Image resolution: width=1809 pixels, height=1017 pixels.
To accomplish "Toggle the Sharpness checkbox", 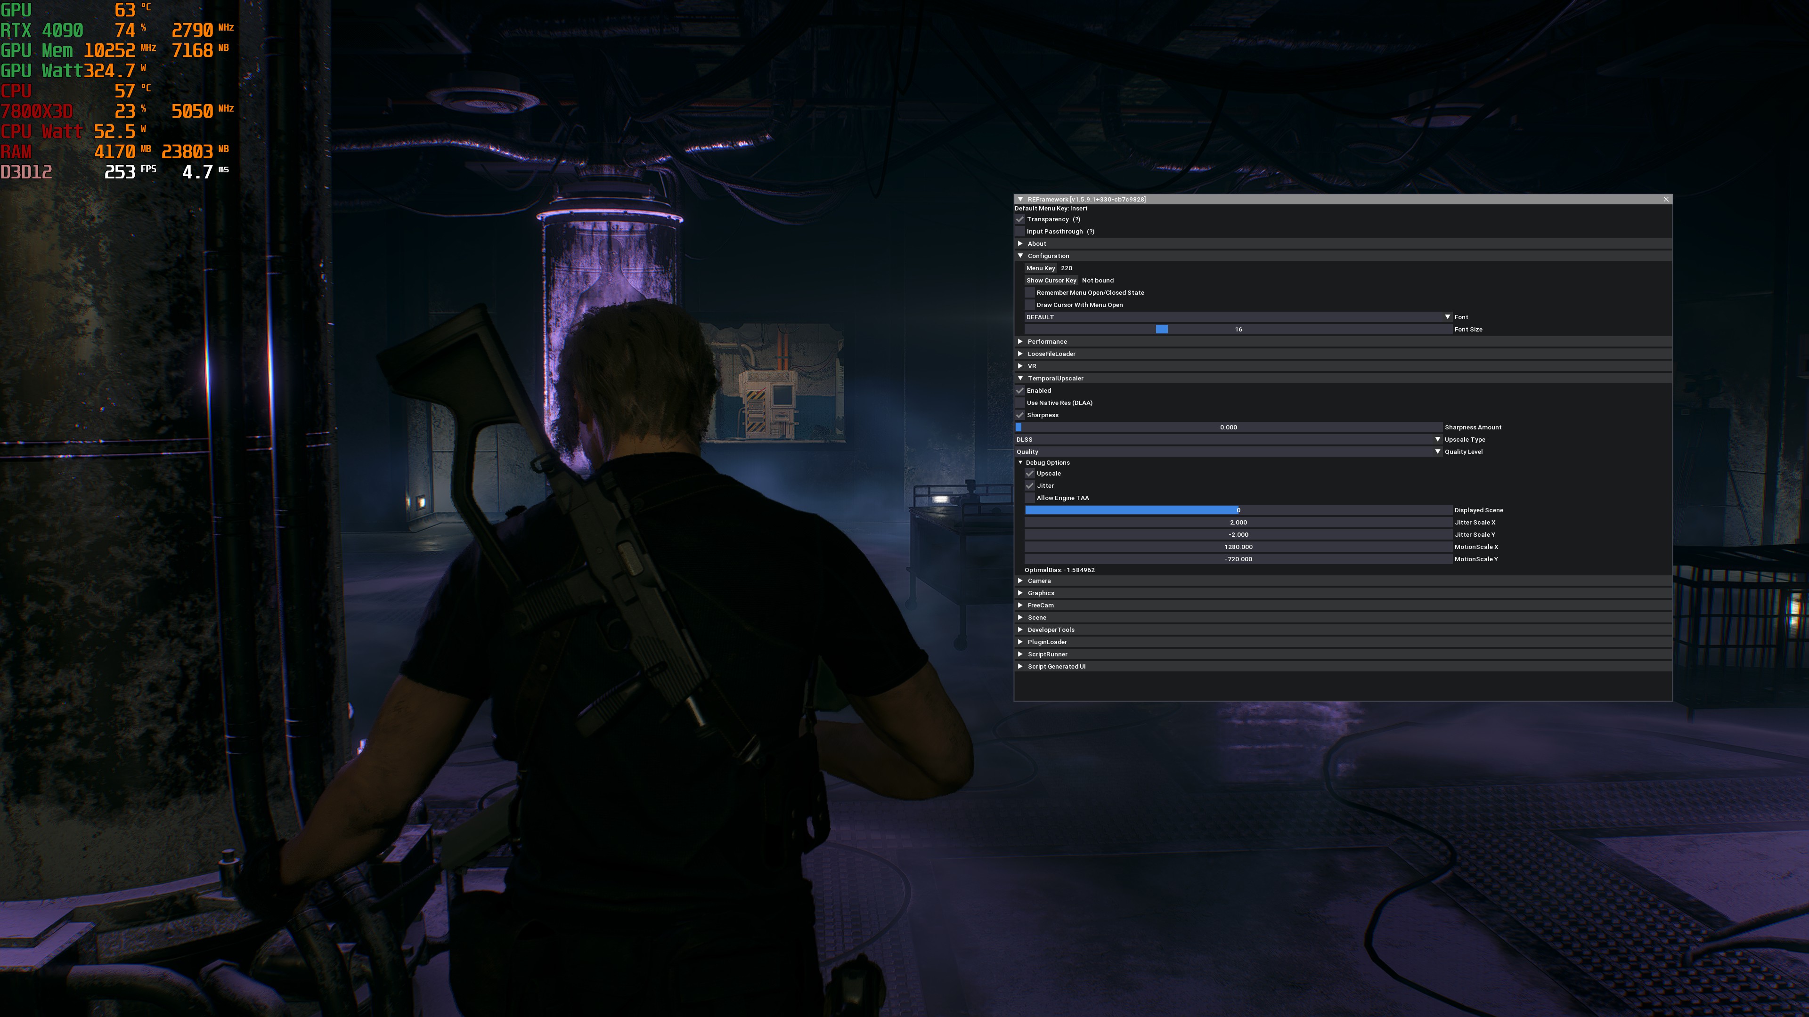I will (x=1019, y=415).
